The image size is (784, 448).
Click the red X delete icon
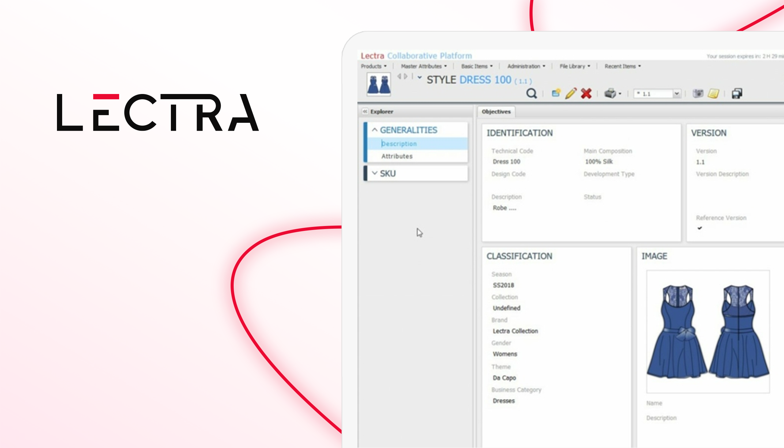coord(586,93)
